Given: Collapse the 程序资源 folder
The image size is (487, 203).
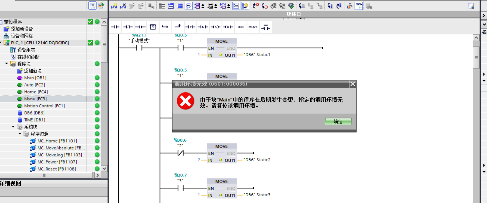Looking at the screenshot, I should 20,134.
